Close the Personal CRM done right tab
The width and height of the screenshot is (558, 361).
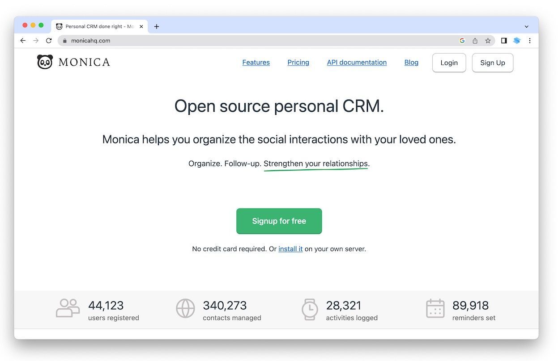point(141,26)
